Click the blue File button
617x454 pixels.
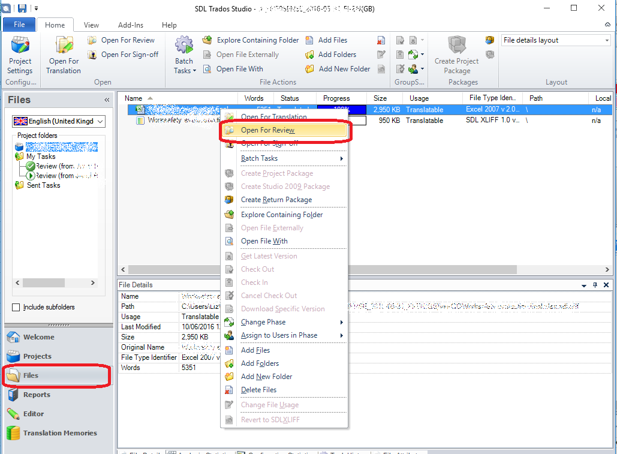click(x=19, y=25)
